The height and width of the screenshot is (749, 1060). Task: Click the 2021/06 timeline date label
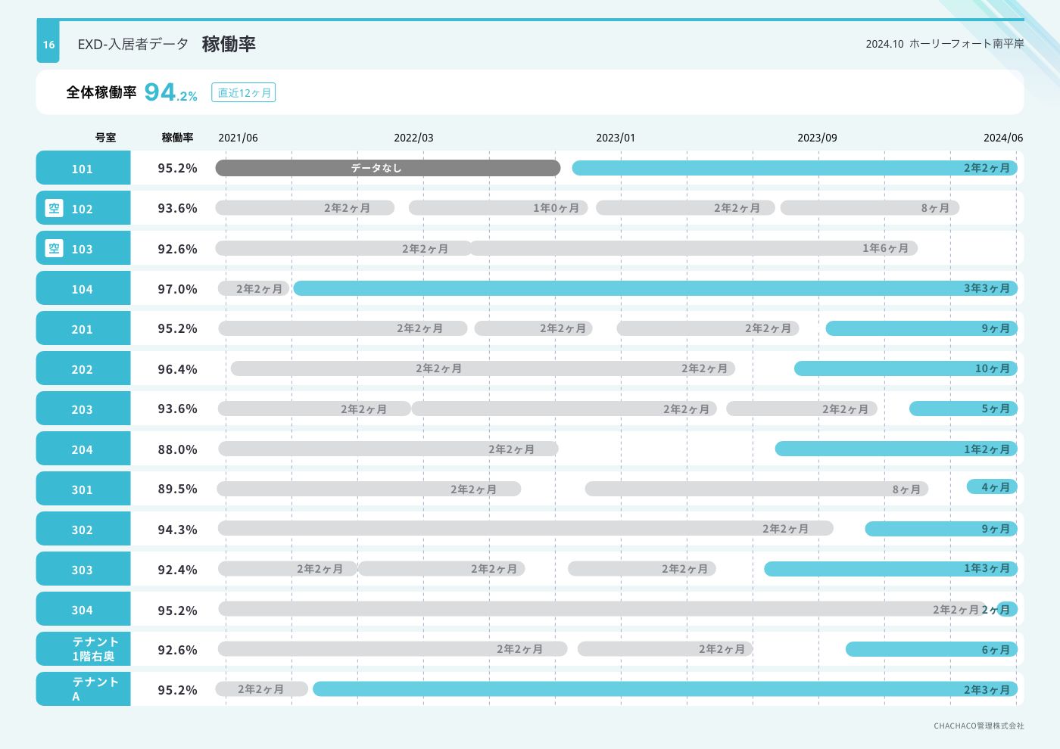coord(238,138)
